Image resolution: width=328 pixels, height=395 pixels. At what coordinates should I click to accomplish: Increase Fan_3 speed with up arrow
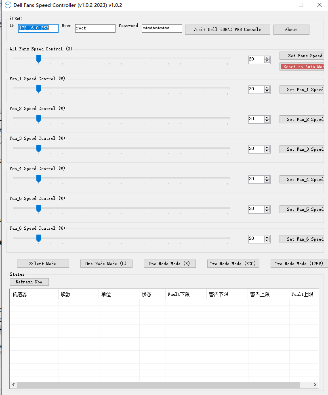267,148
